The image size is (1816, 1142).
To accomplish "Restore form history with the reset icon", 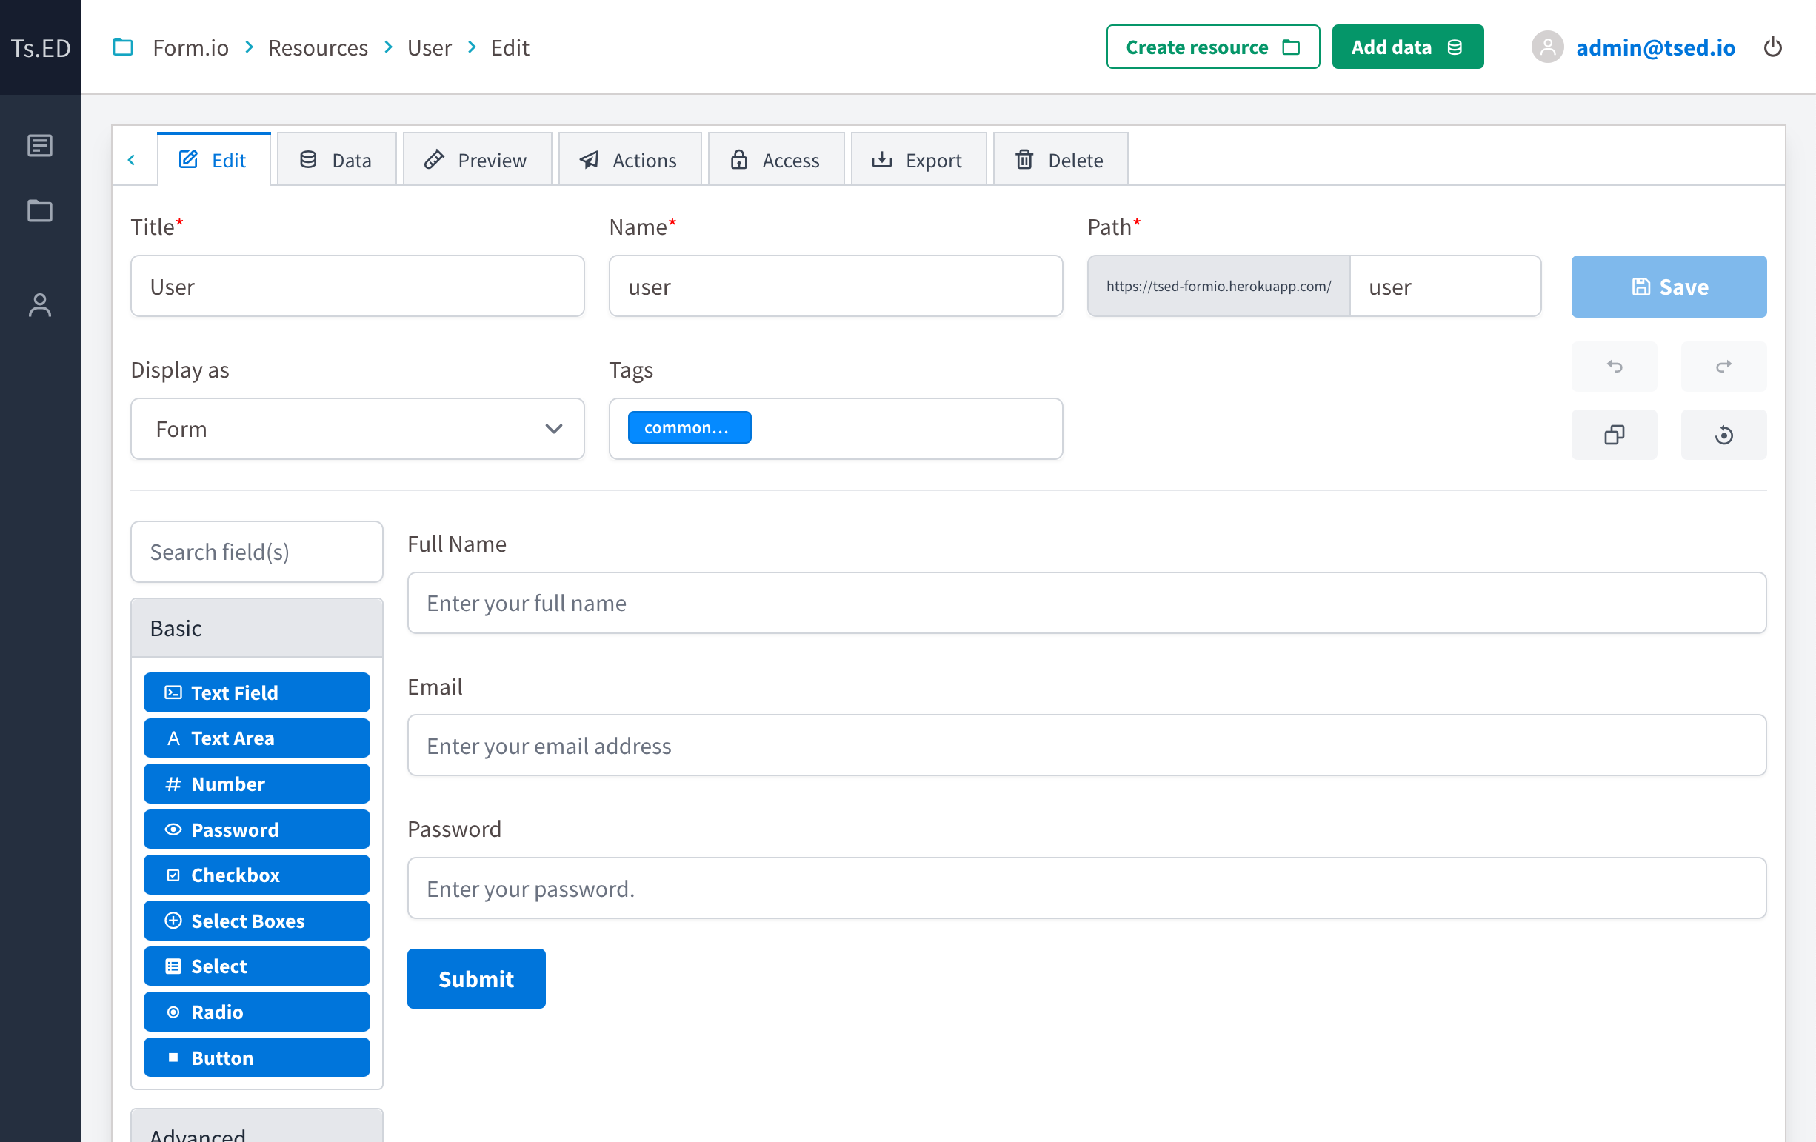I will pos(1723,435).
